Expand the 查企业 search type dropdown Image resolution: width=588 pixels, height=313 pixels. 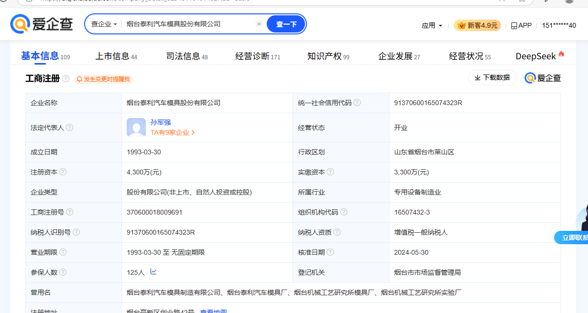(x=104, y=24)
